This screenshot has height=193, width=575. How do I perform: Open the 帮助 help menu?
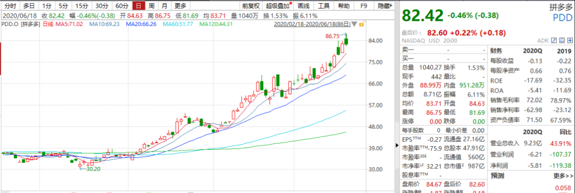[344, 6]
